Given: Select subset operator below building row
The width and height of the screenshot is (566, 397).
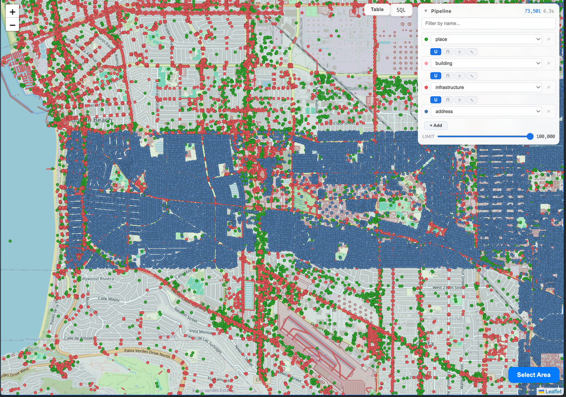Looking at the screenshot, I should click(459, 76).
